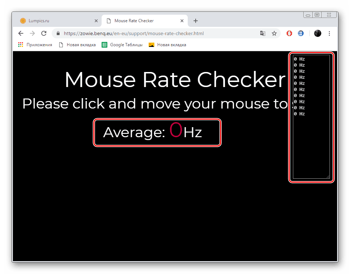Open the Chrome three-dot menu
The width and height of the screenshot is (350, 274).
click(329, 33)
